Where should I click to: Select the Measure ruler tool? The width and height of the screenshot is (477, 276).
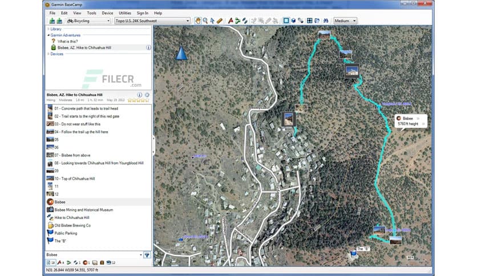click(x=220, y=21)
